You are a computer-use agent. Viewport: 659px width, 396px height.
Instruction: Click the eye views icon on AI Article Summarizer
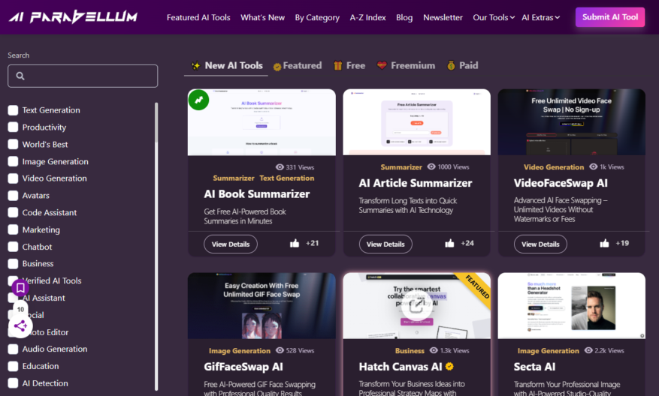click(431, 166)
